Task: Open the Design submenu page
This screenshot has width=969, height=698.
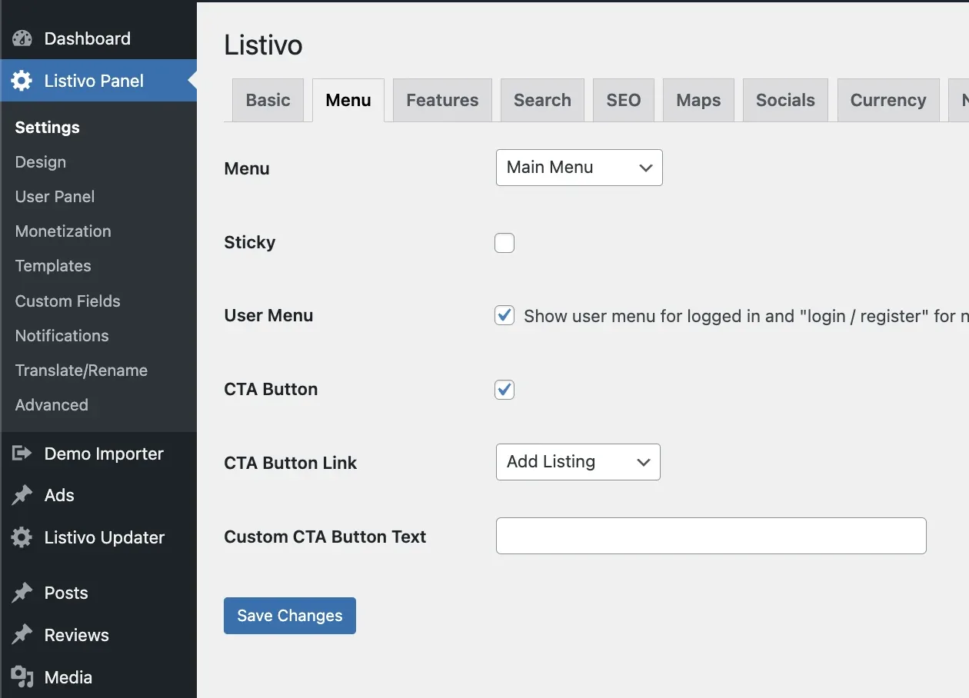Action: point(41,162)
